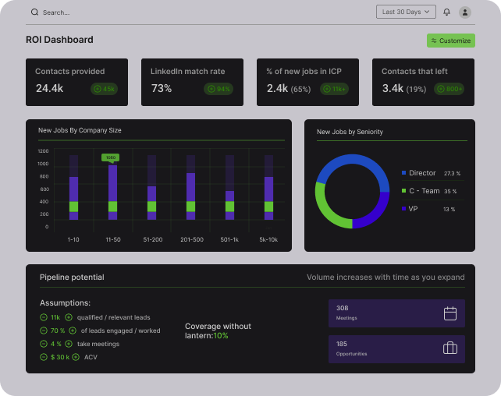Viewport: 501px width, 396px height.
Task: Decrease the 70% leads engaged value
Action: tap(43, 331)
